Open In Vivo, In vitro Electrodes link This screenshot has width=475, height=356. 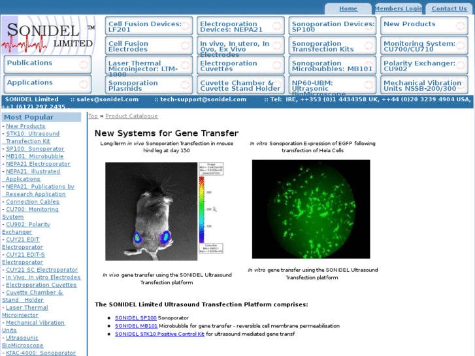tap(43, 277)
